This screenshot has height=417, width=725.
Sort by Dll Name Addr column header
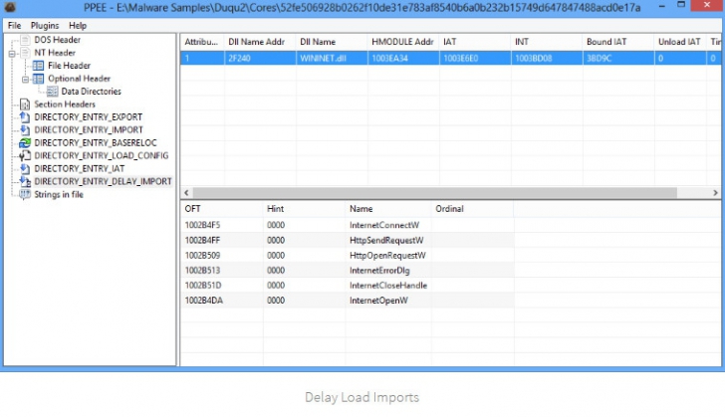260,42
